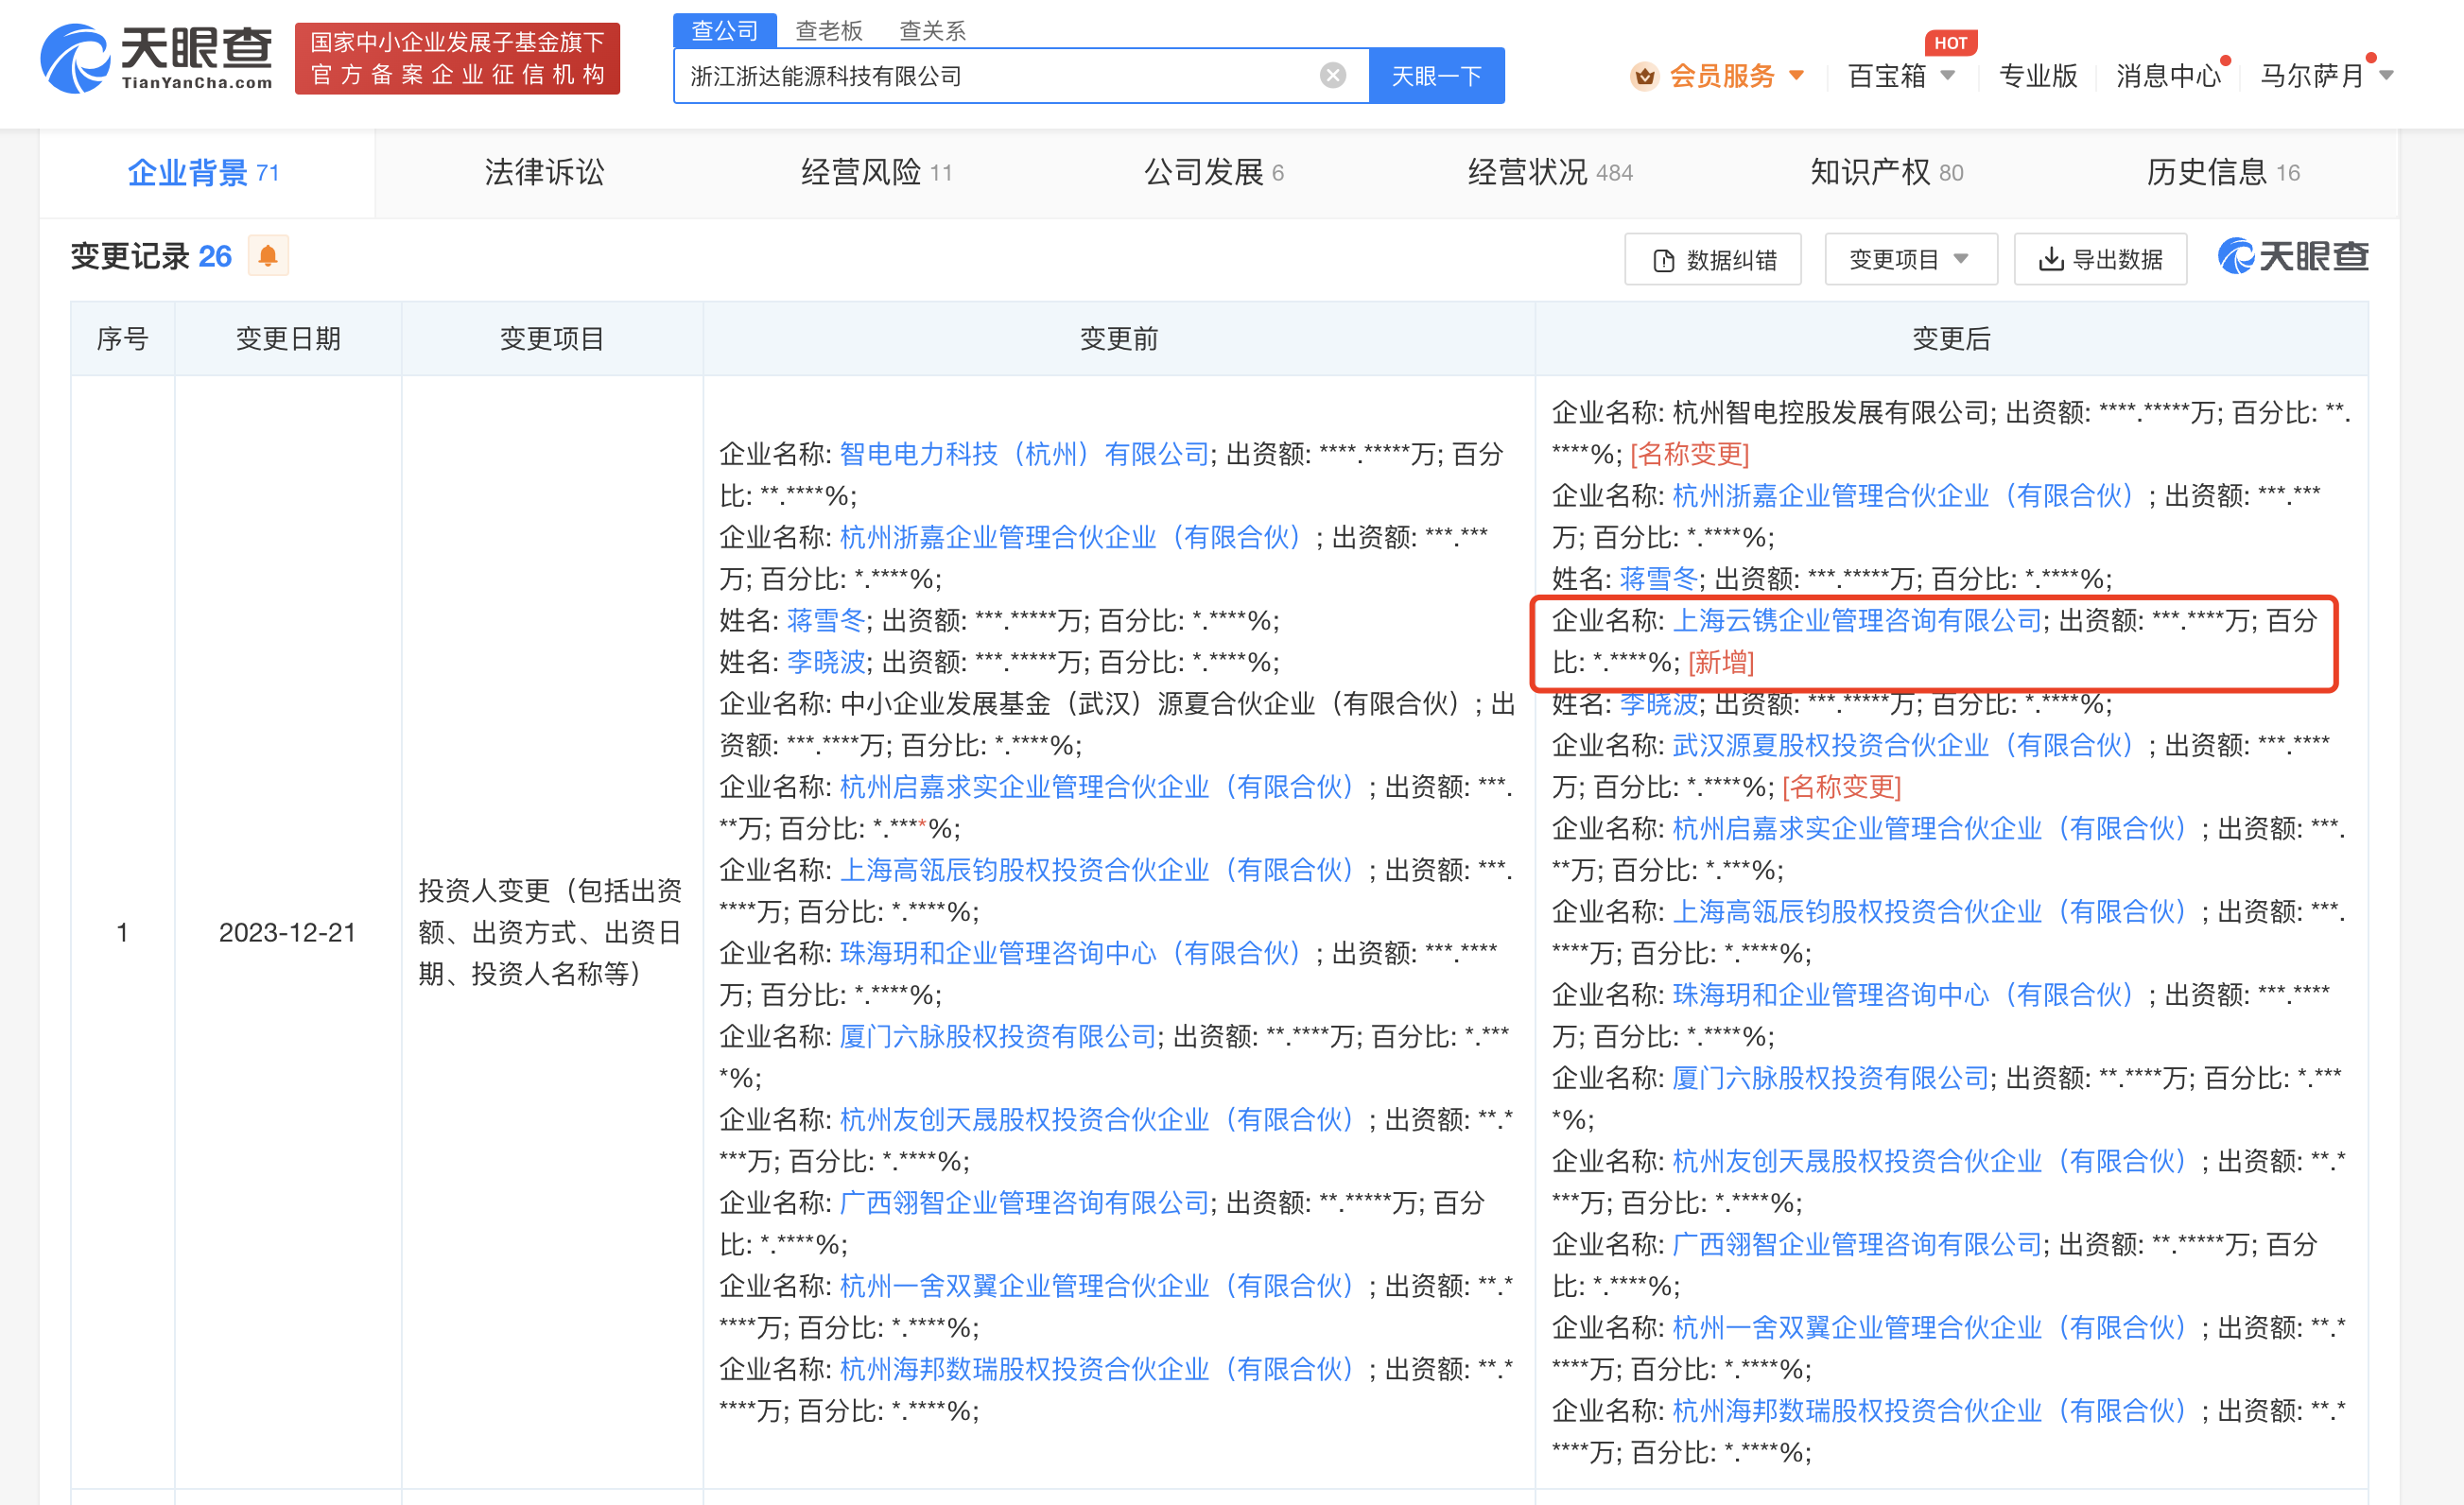
Task: Click 杭州智电控股发展有限公司 text in 变更后
Action: [1831, 413]
